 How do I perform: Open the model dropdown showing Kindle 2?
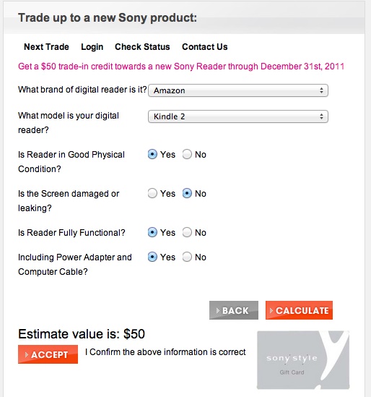click(x=237, y=116)
